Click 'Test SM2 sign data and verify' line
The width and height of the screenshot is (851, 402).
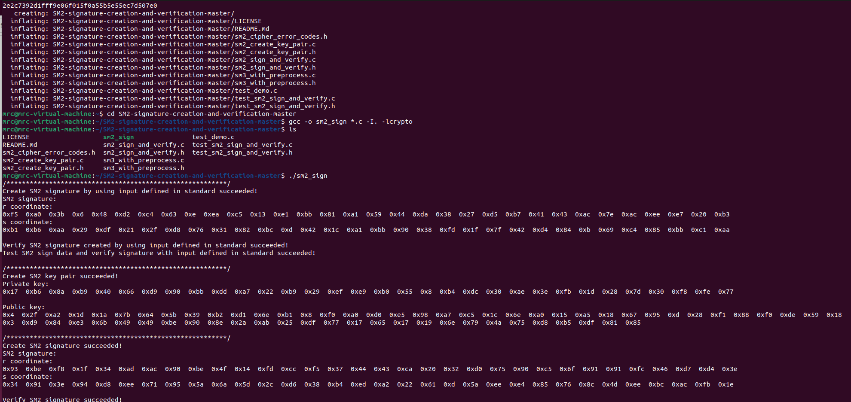point(159,253)
